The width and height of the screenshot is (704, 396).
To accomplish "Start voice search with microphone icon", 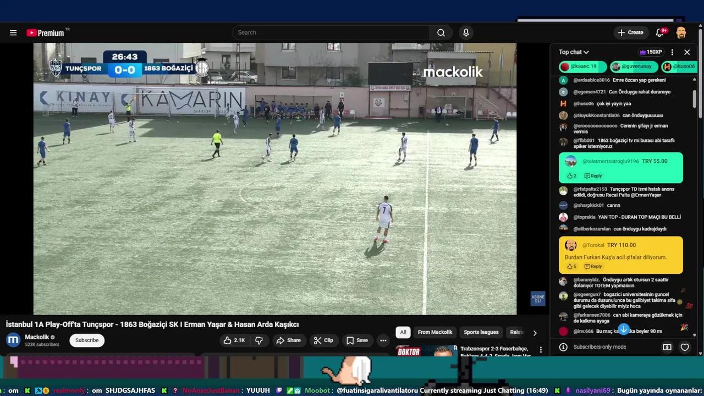I will pyautogui.click(x=466, y=32).
